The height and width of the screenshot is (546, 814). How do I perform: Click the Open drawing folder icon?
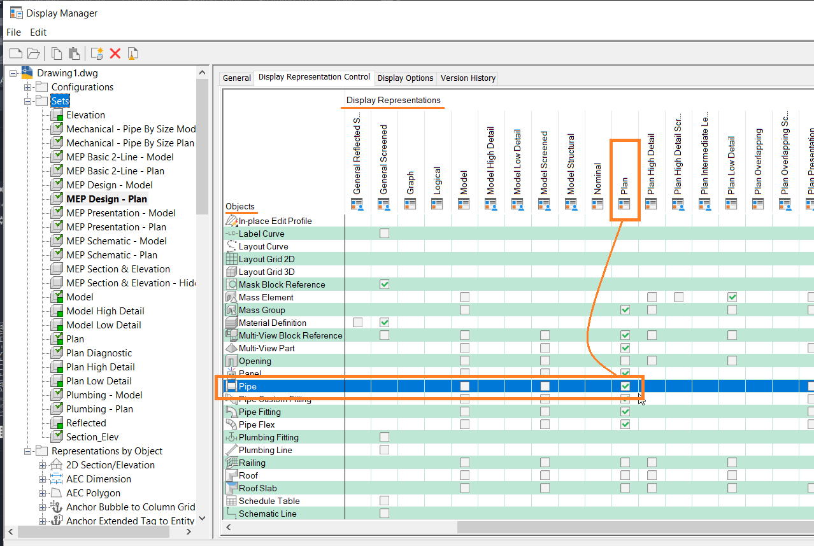click(33, 53)
